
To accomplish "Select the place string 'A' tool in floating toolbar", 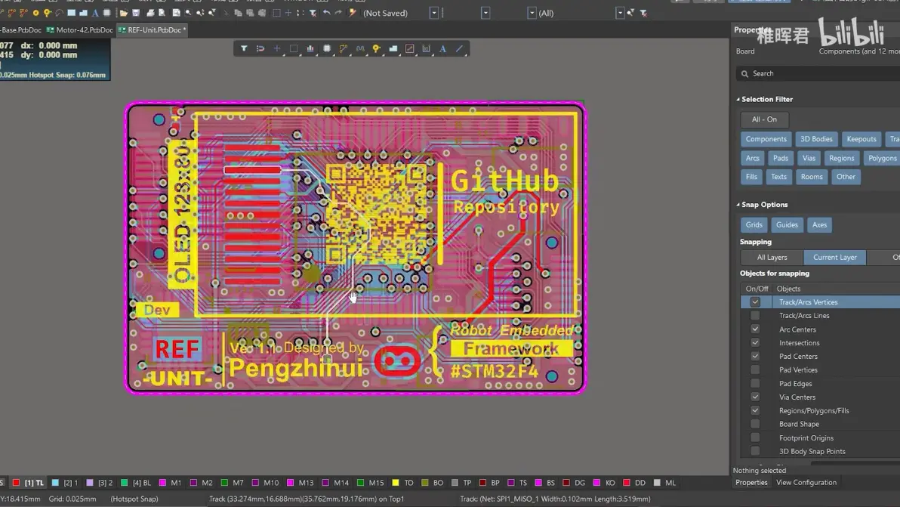I will point(442,49).
